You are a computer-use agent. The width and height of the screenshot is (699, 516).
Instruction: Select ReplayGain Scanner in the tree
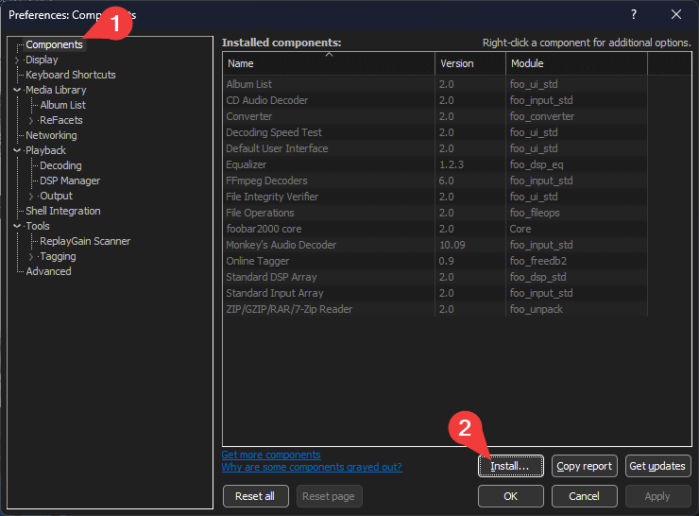pos(85,241)
